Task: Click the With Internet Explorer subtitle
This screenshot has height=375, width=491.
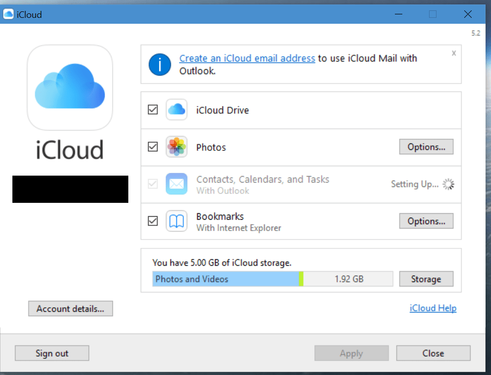Action: click(x=239, y=228)
